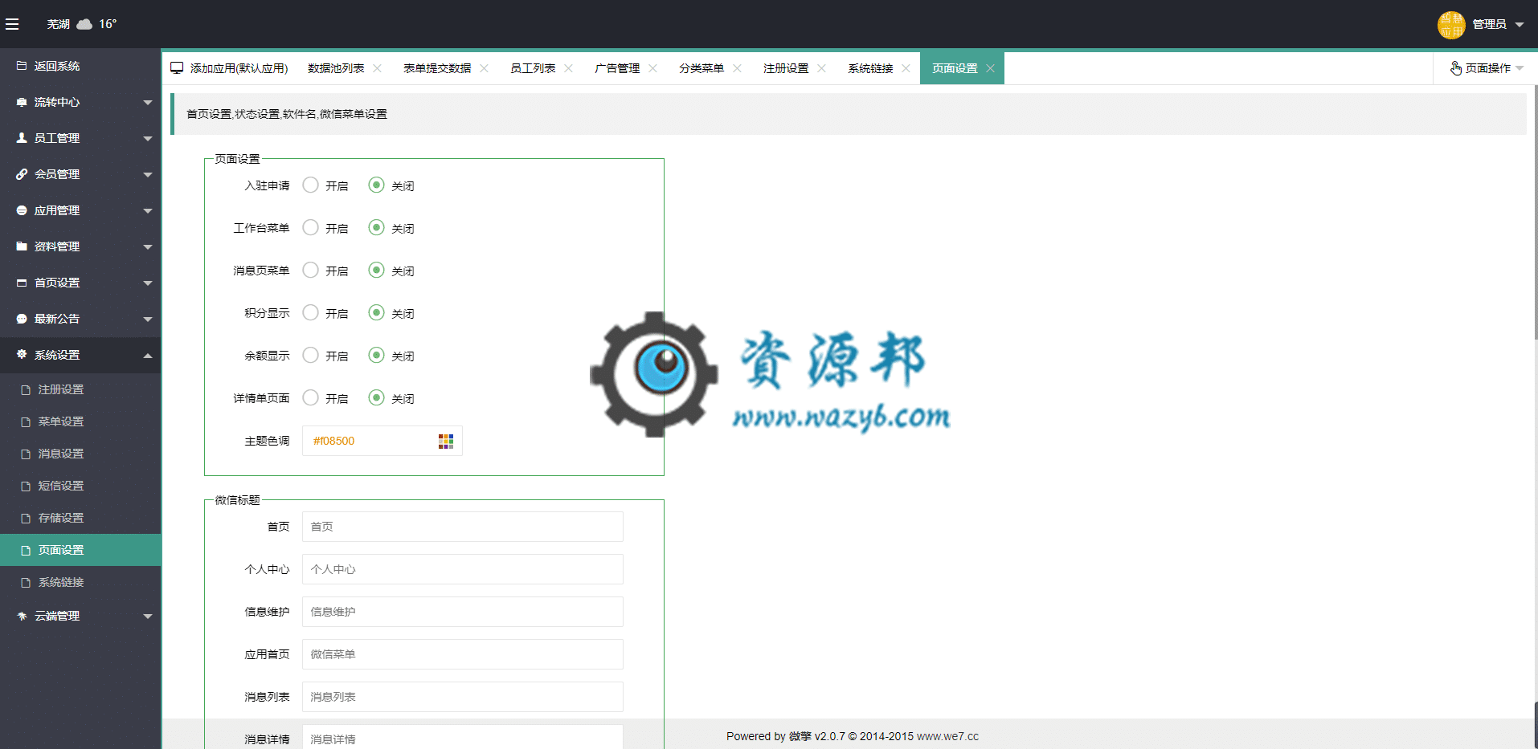Click the 首页设置 sidebar icon
Screen dimensions: 1538x749
[22, 283]
